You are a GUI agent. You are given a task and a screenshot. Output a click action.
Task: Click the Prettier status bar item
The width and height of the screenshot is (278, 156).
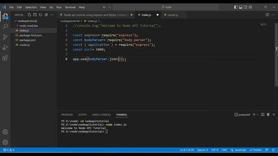[255, 150]
